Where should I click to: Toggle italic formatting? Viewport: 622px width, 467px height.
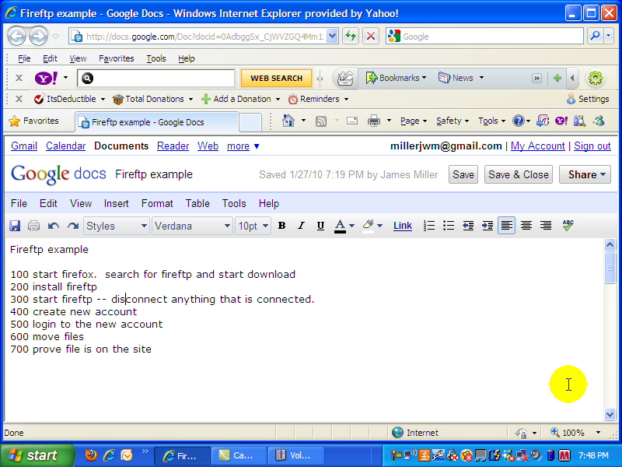[301, 226]
